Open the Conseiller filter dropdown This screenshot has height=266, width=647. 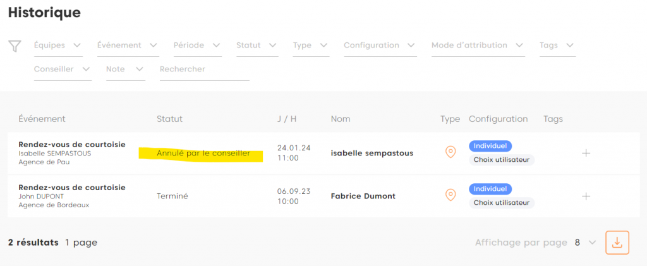coord(62,69)
